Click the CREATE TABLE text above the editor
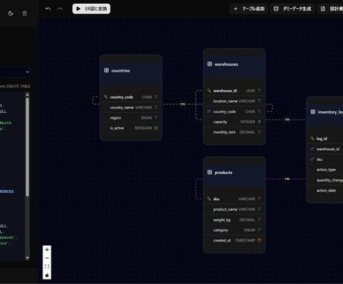 [18, 86]
